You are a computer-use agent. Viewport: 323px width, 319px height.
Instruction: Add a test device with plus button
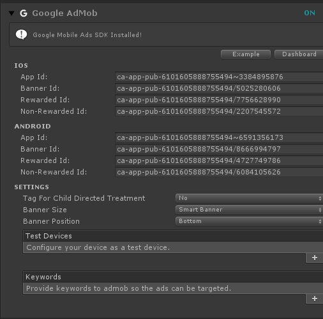315,258
